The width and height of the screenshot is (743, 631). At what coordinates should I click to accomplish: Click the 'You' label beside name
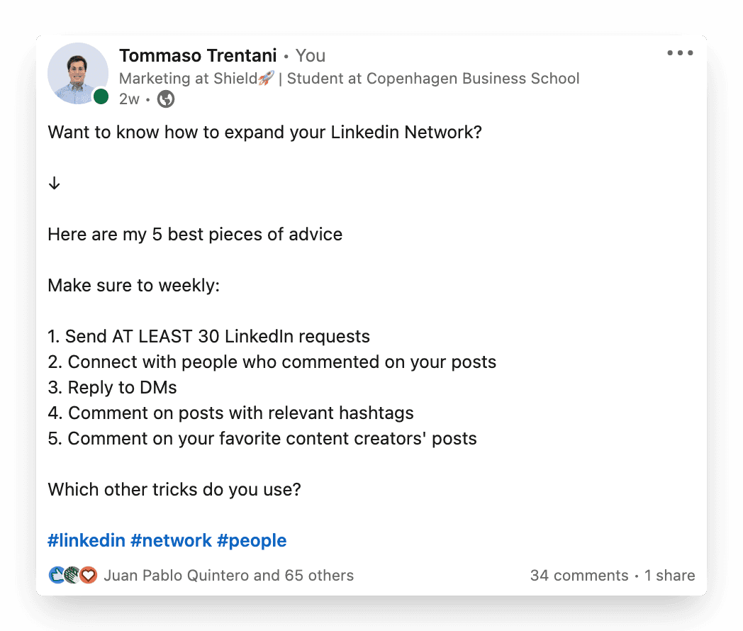tap(311, 55)
